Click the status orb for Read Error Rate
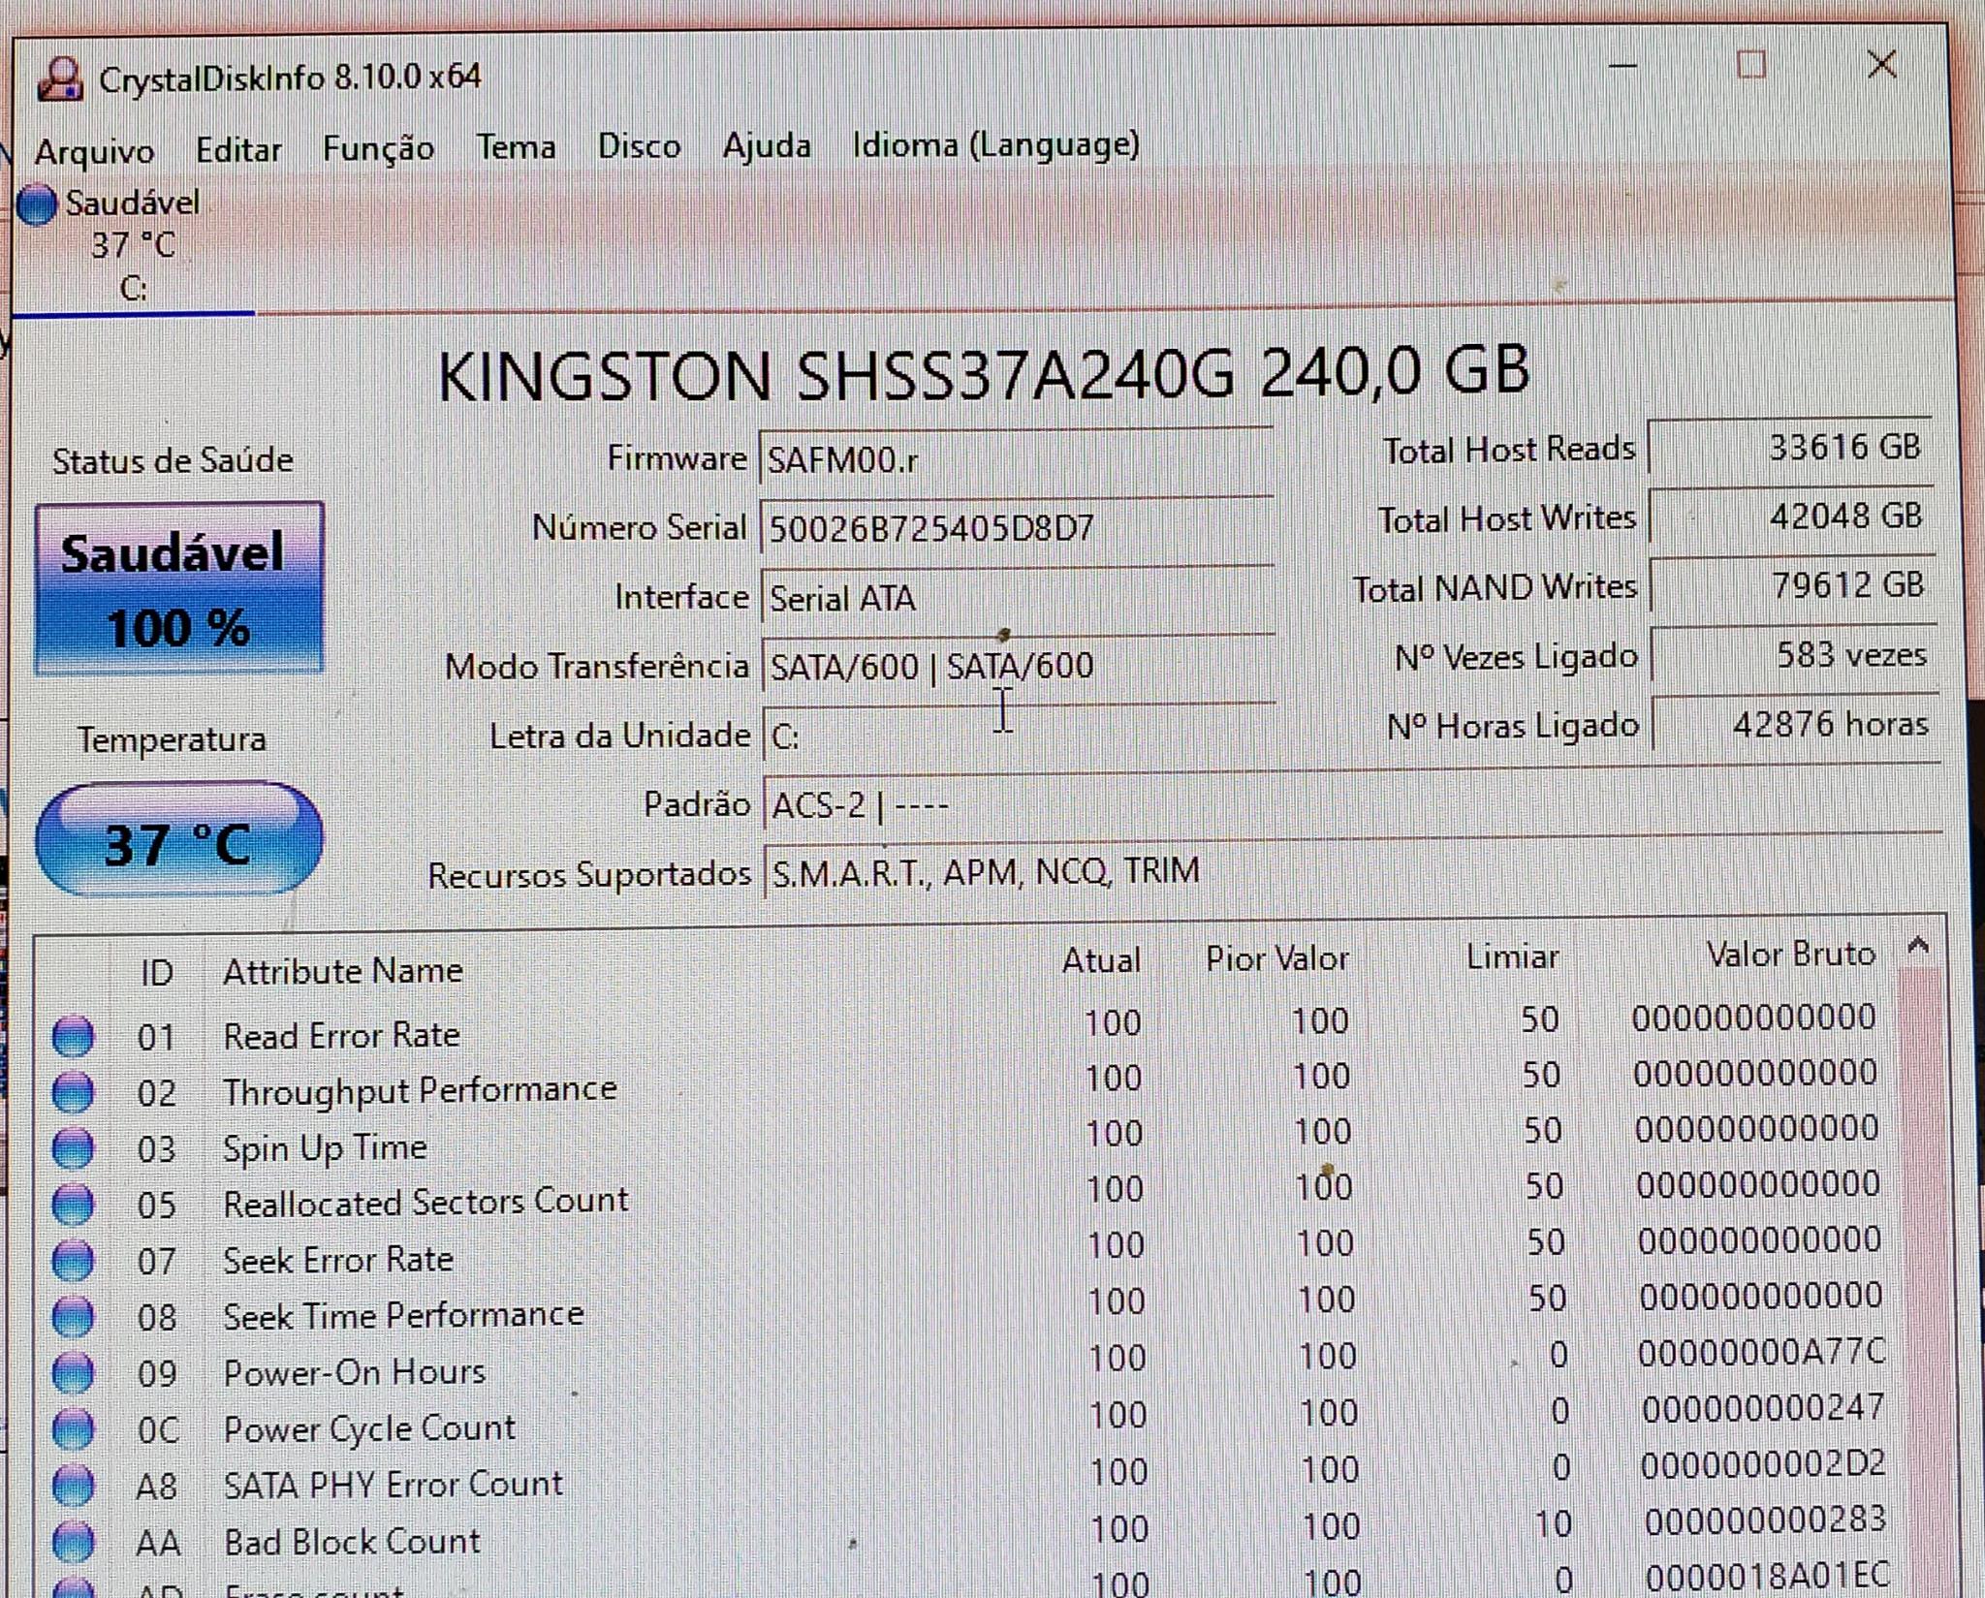Image resolution: width=1985 pixels, height=1598 pixels. [73, 1037]
